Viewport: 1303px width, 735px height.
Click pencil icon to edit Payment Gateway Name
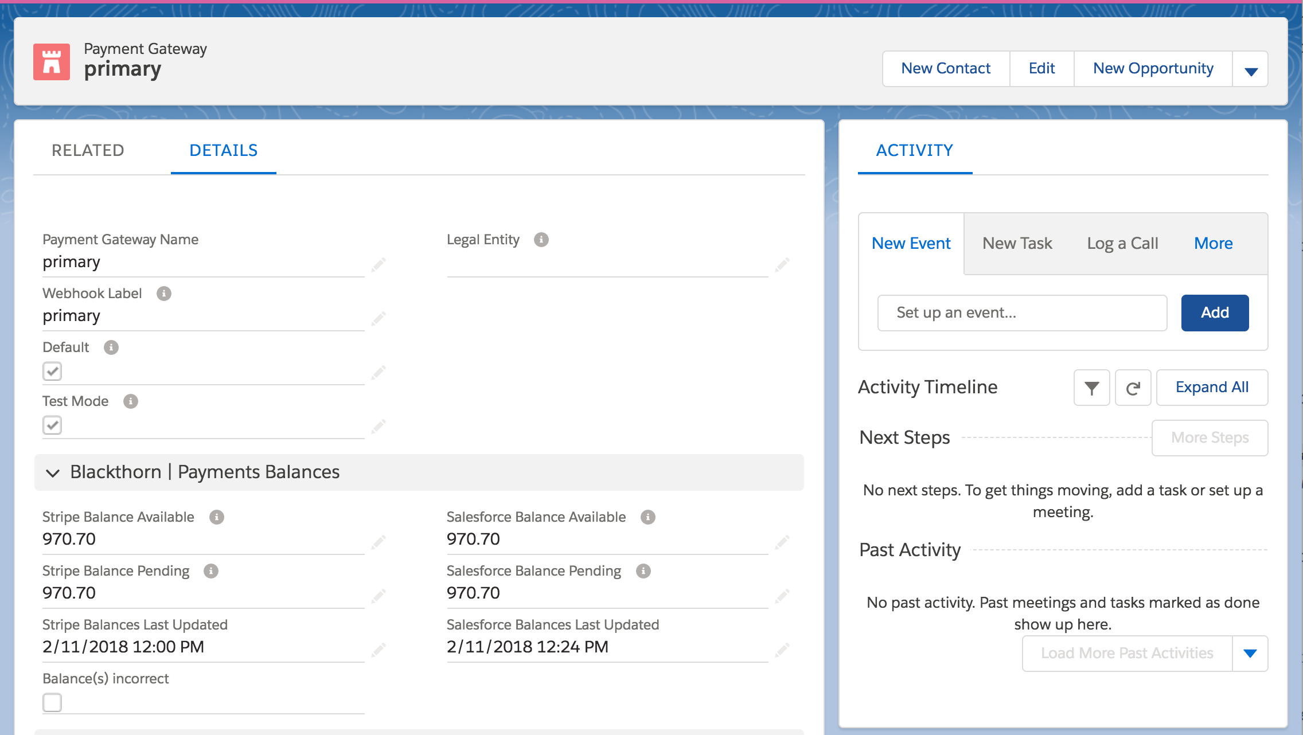(378, 264)
